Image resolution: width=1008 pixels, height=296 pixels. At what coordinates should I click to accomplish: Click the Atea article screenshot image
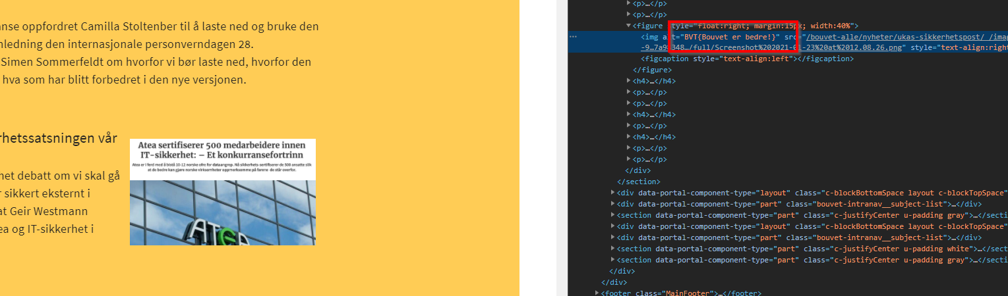(x=222, y=192)
